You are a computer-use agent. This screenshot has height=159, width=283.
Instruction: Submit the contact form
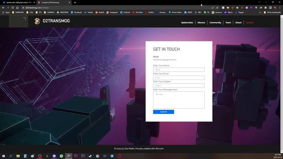[164, 112]
